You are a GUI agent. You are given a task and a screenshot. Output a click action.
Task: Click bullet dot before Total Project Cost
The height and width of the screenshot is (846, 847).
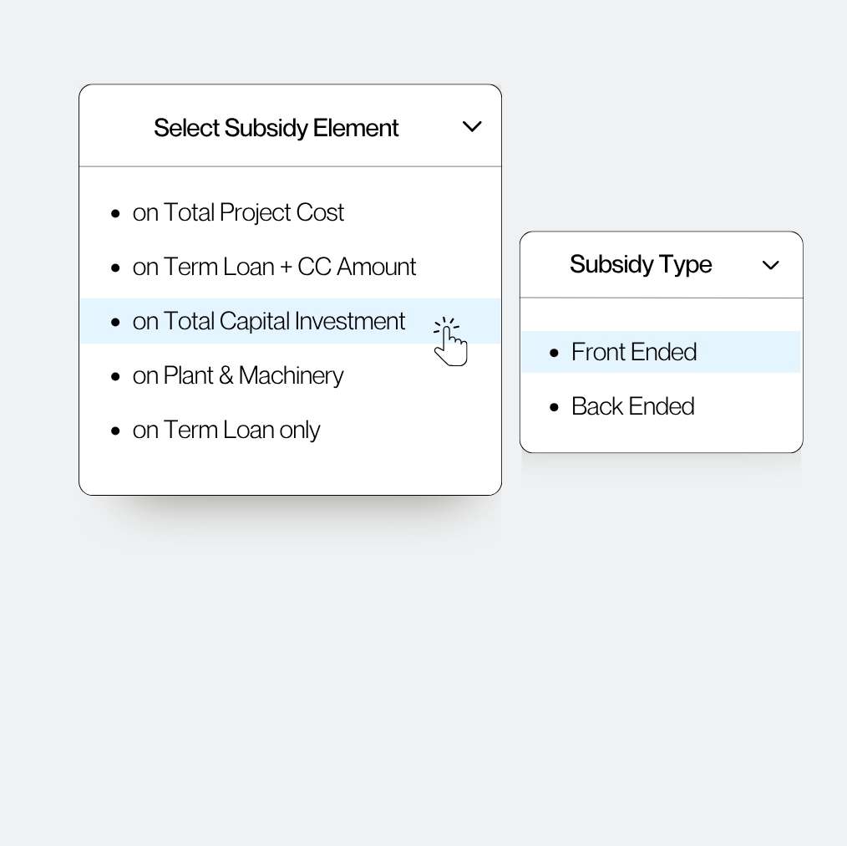[116, 213]
